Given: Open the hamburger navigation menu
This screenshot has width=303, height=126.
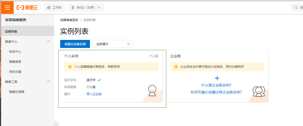Looking at the screenshot, I should (7, 8).
